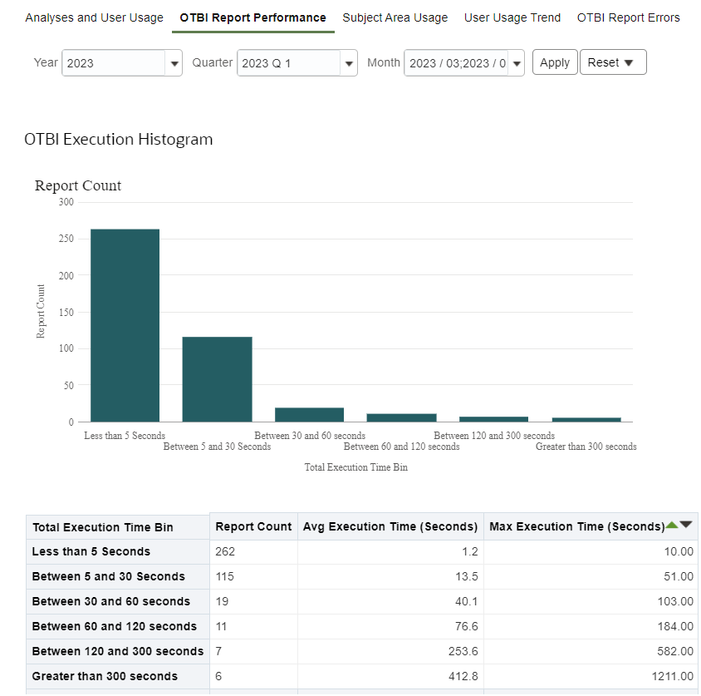Select the Greater than 300 seconds row header
Screen dimensions: 701x696
tap(105, 676)
